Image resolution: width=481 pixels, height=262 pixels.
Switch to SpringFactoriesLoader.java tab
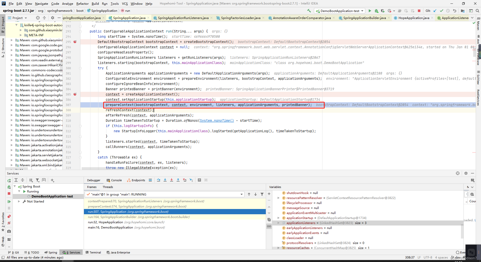pyautogui.click(x=241, y=18)
